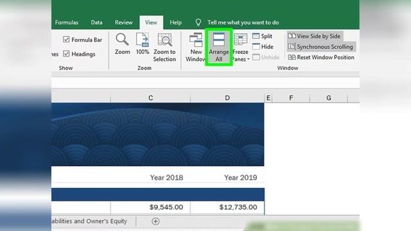Hide the current workbook window
Image resolution: width=411 pixels, height=231 pixels.
click(x=263, y=47)
